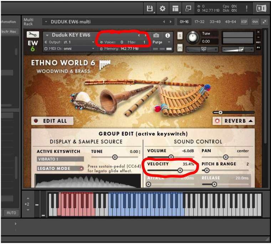
Task: Open the Automation tab
Action: pyautogui.click(x=8, y=22)
